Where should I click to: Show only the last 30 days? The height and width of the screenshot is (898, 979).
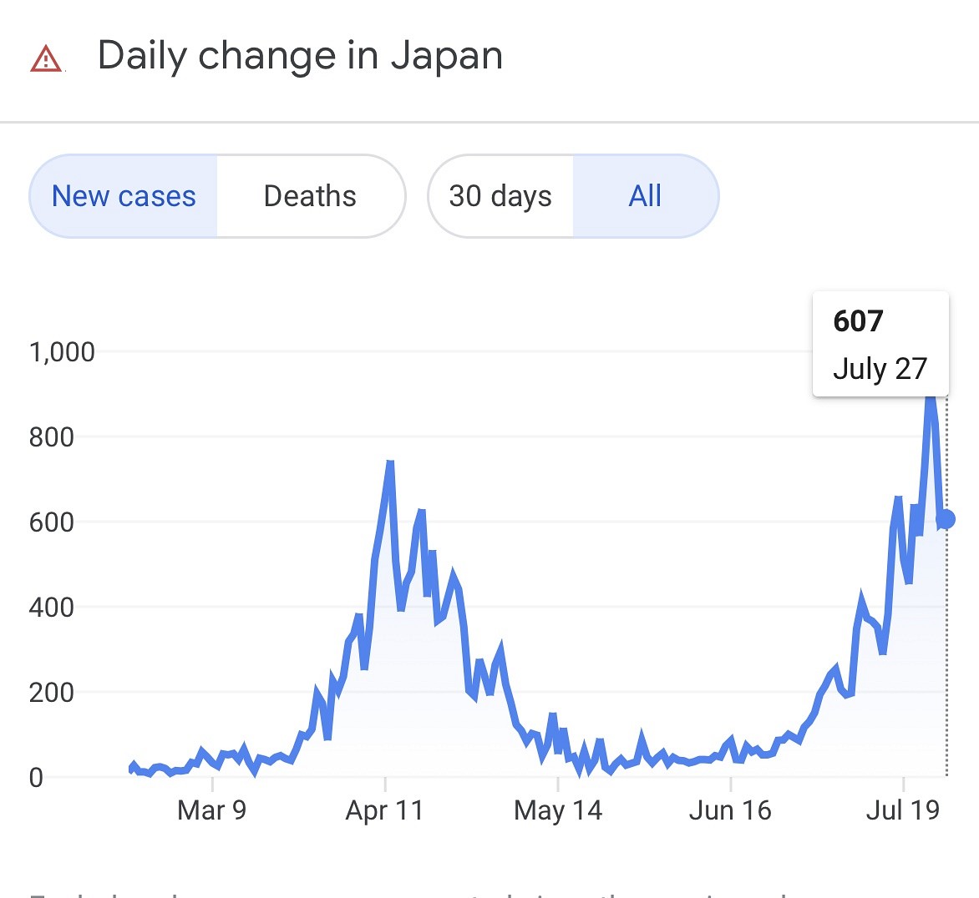(x=500, y=196)
